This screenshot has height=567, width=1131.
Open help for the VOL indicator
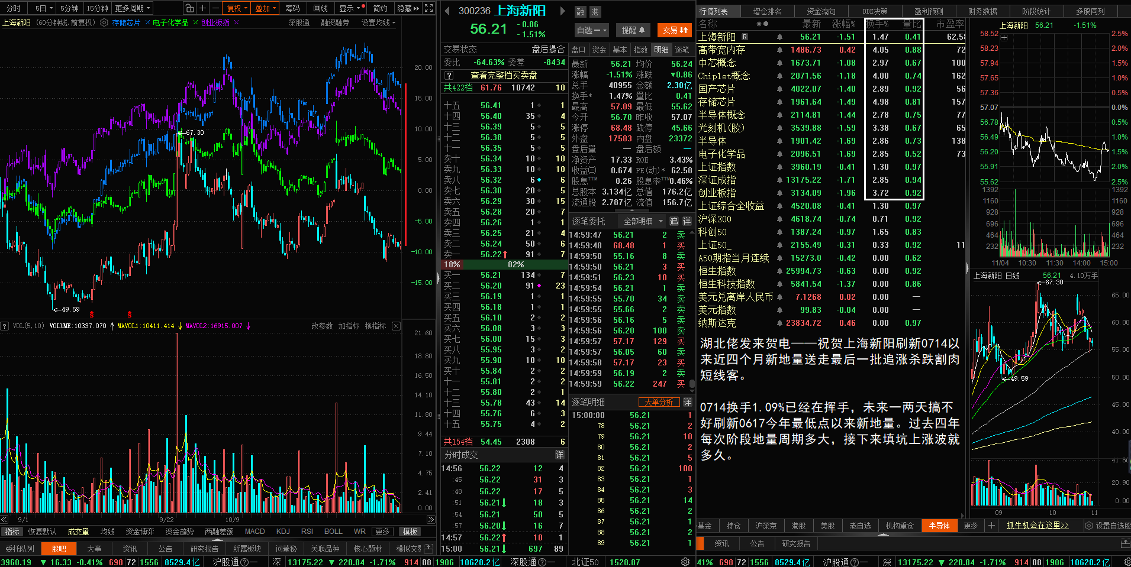[5, 326]
